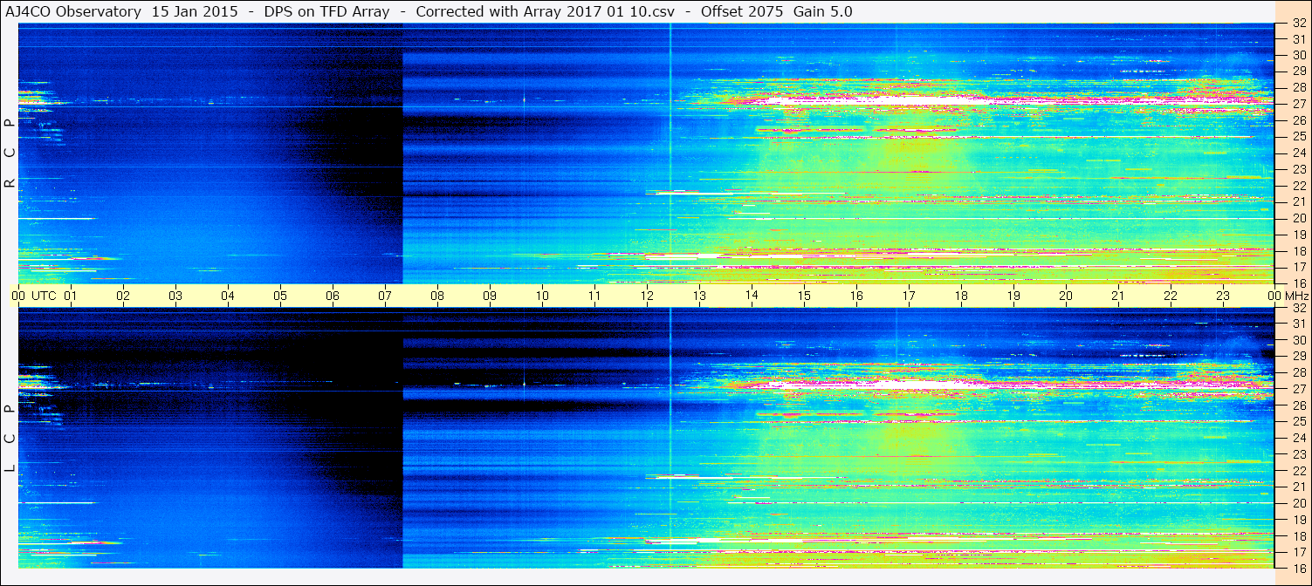This screenshot has height=586, width=1312.
Task: Select hour 14 on the UTC time axis
Action: 752,296
